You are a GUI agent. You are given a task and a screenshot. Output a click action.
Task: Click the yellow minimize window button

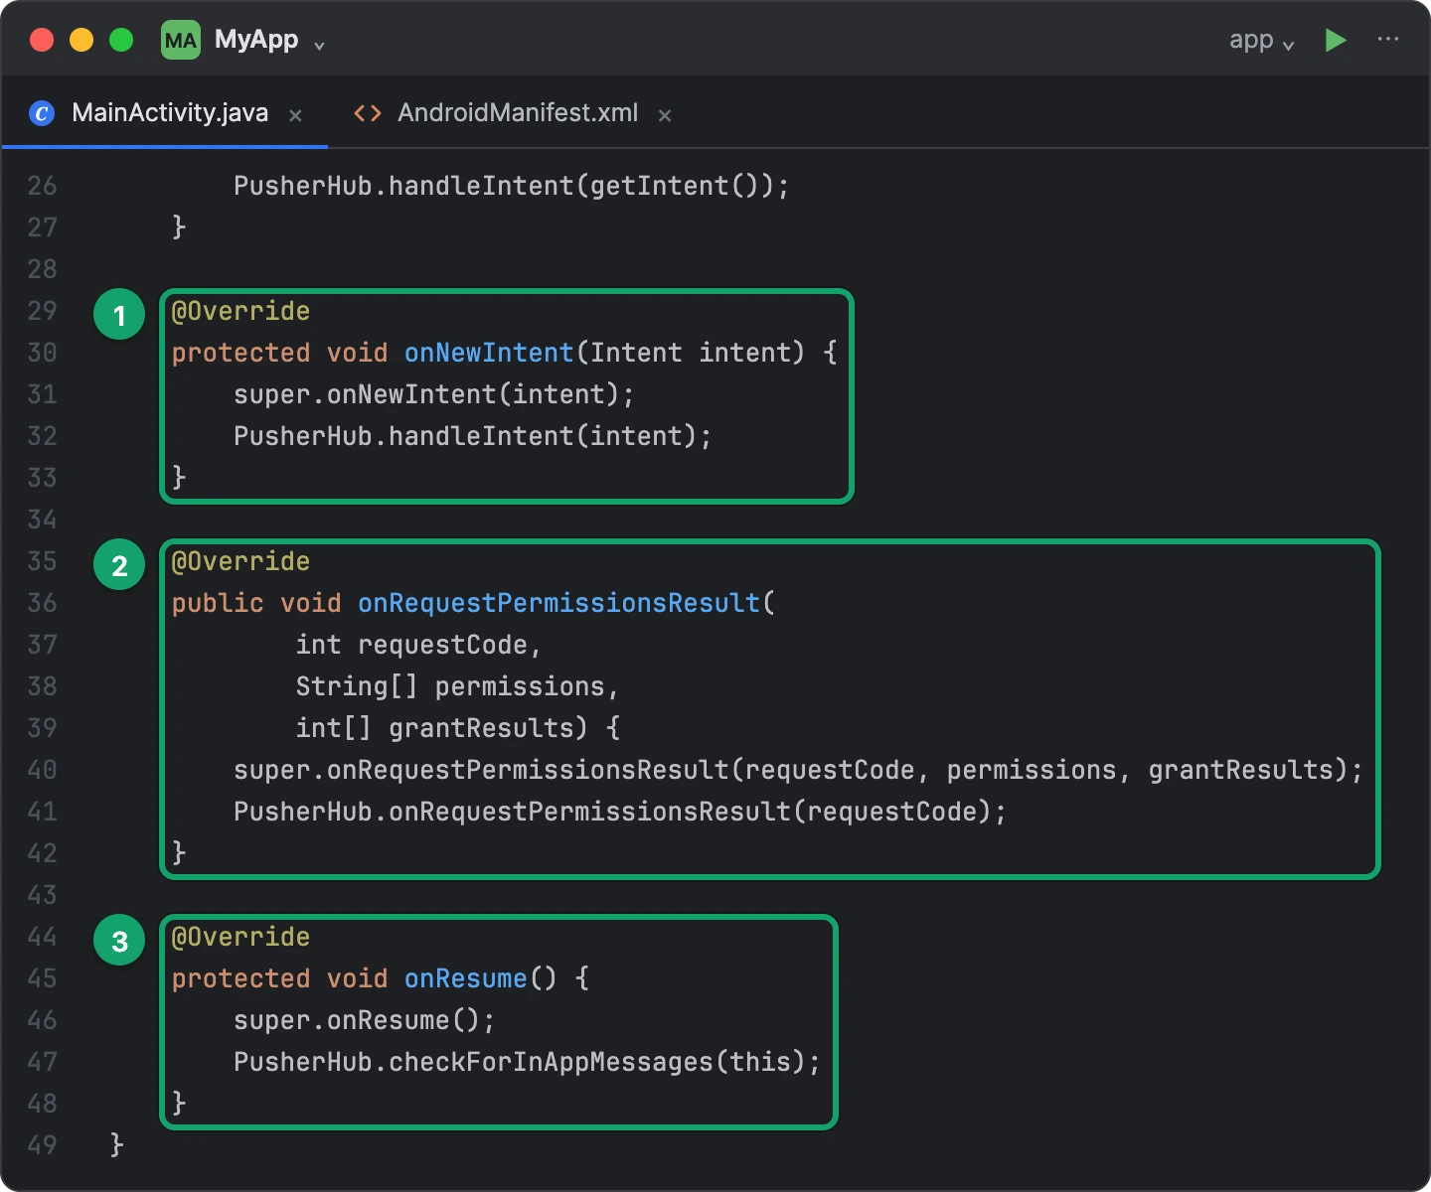[x=81, y=40]
